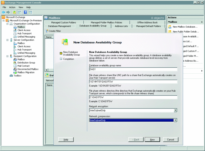
Task: Click the Forward arrow toolbar icon
Action: (8, 12)
